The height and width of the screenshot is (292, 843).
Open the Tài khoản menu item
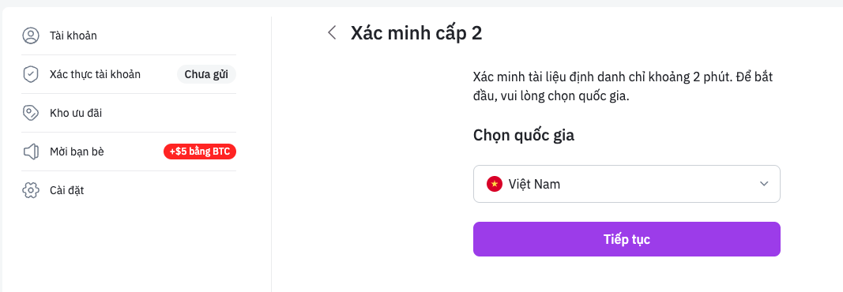pyautogui.click(x=129, y=36)
